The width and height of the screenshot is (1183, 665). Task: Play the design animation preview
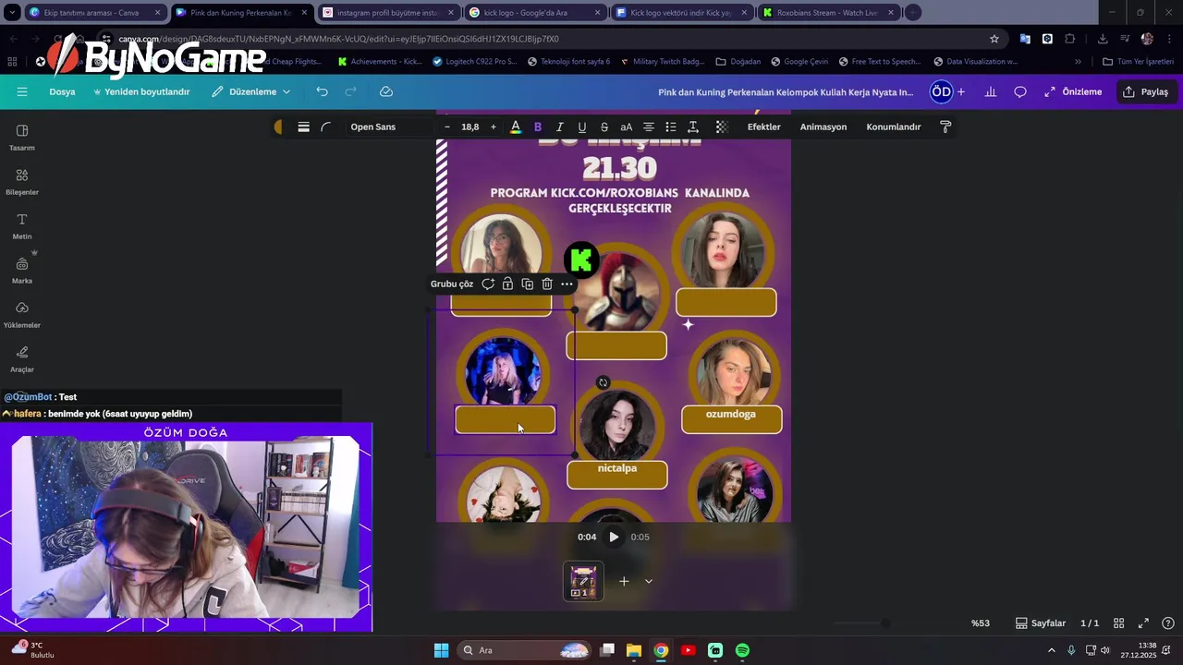coord(614,537)
